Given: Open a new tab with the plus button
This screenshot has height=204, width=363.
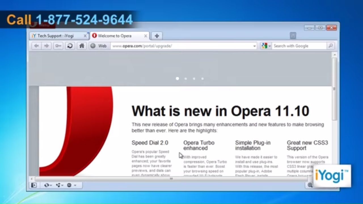Looking at the screenshot, I should (157, 36).
